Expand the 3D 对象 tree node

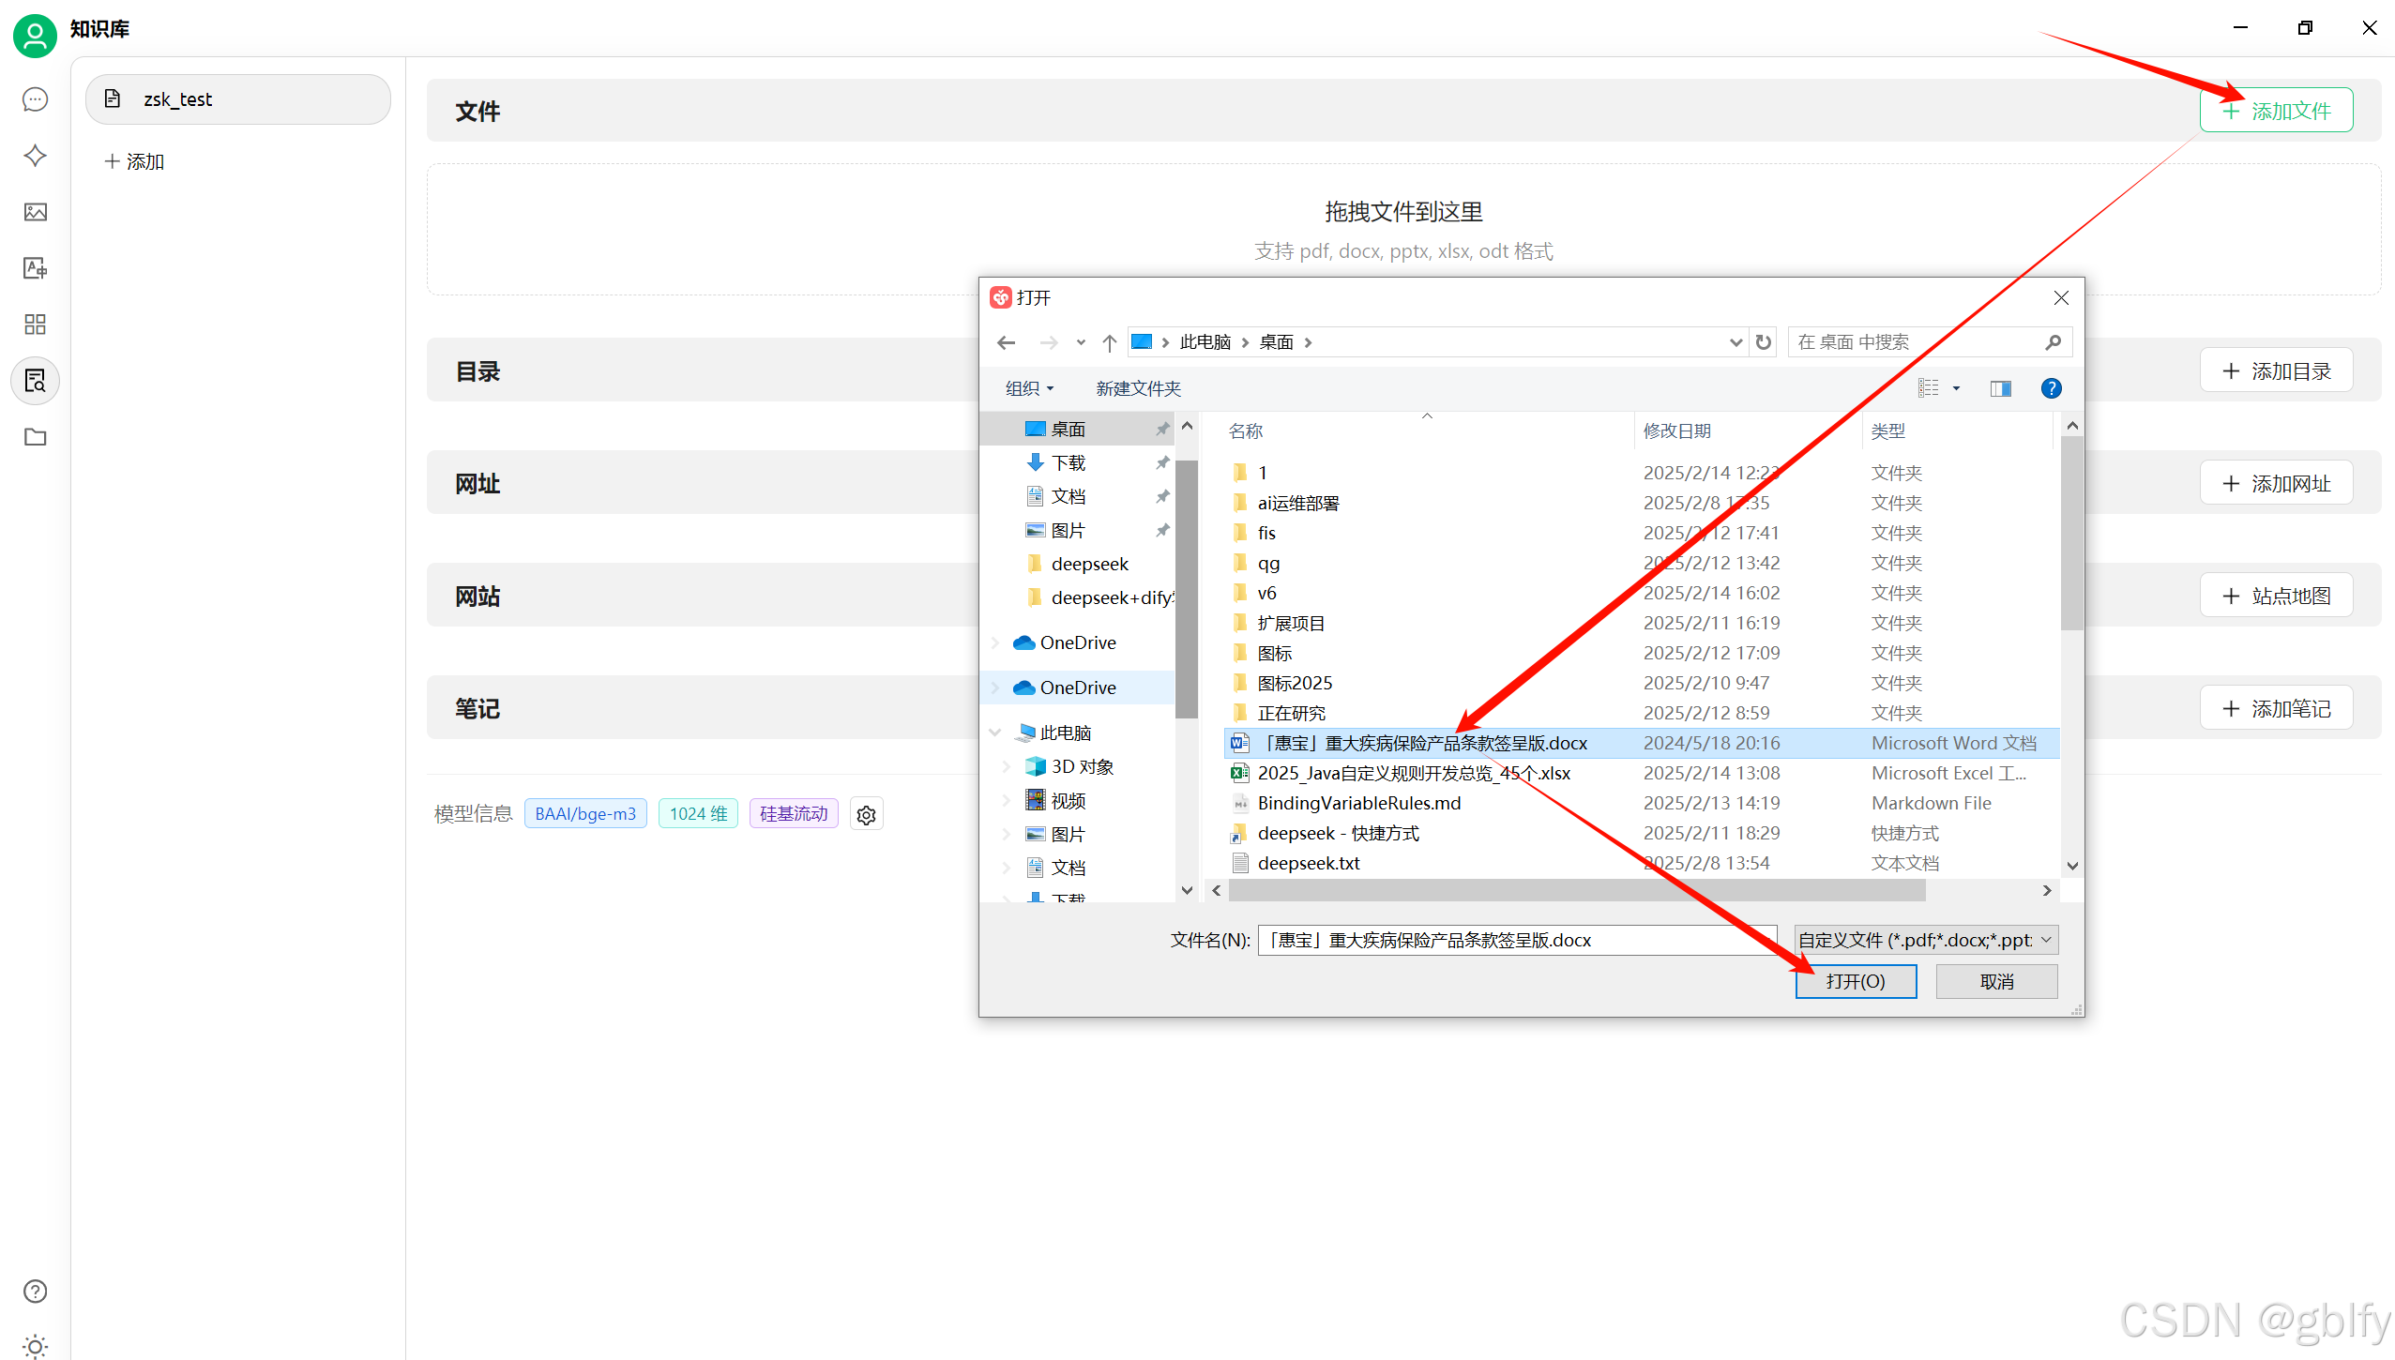(x=1006, y=766)
